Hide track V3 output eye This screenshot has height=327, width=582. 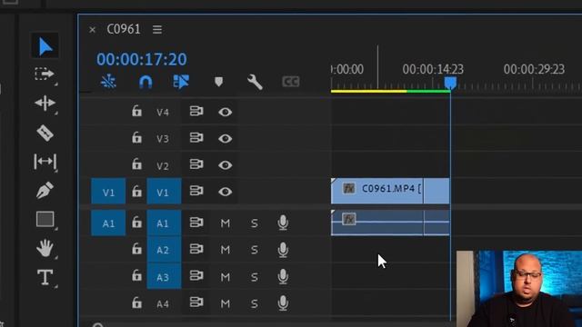coord(225,139)
